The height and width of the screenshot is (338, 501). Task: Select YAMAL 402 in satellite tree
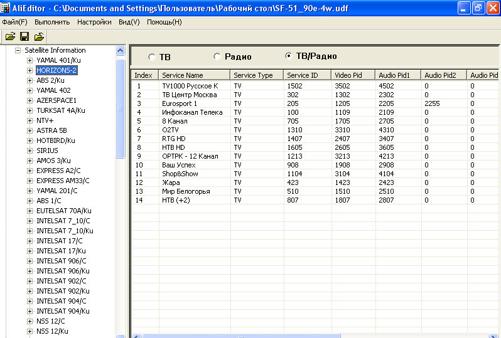click(x=53, y=90)
